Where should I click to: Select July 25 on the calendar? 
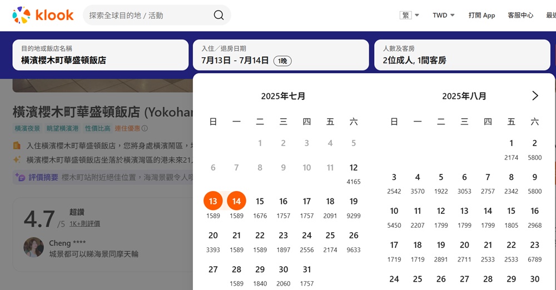click(x=330, y=242)
